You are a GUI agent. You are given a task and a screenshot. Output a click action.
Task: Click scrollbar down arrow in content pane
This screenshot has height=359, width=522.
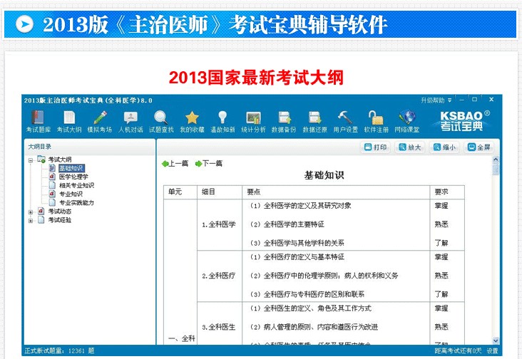(496, 340)
